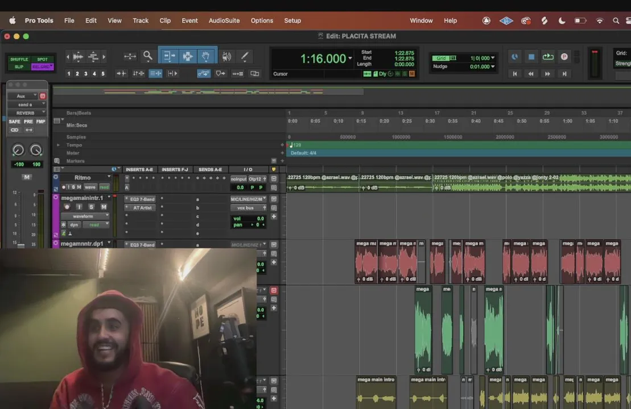Recall zoom preset 3
Image resolution: width=631 pixels, height=409 pixels.
[86, 73]
